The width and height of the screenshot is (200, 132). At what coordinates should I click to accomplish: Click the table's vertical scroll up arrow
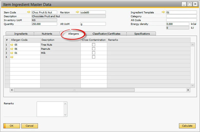point(193,45)
